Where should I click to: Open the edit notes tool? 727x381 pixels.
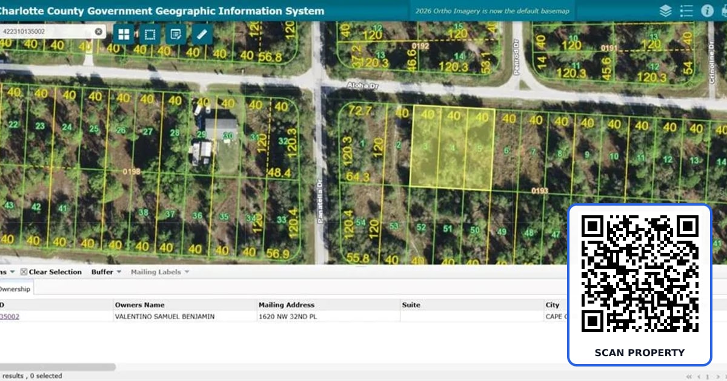click(x=176, y=34)
